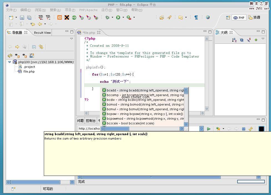Collapse the php100 project tree node
This screenshot has height=195, width=271.
tap(9, 62)
